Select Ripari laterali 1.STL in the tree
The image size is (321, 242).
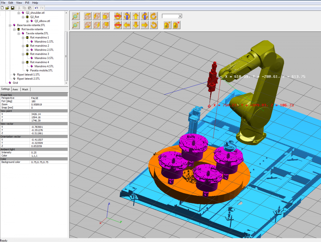(29, 75)
